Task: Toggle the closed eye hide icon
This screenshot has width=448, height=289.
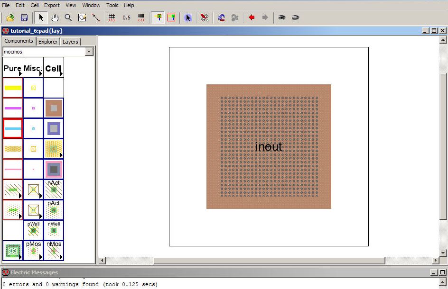Action: (x=295, y=18)
